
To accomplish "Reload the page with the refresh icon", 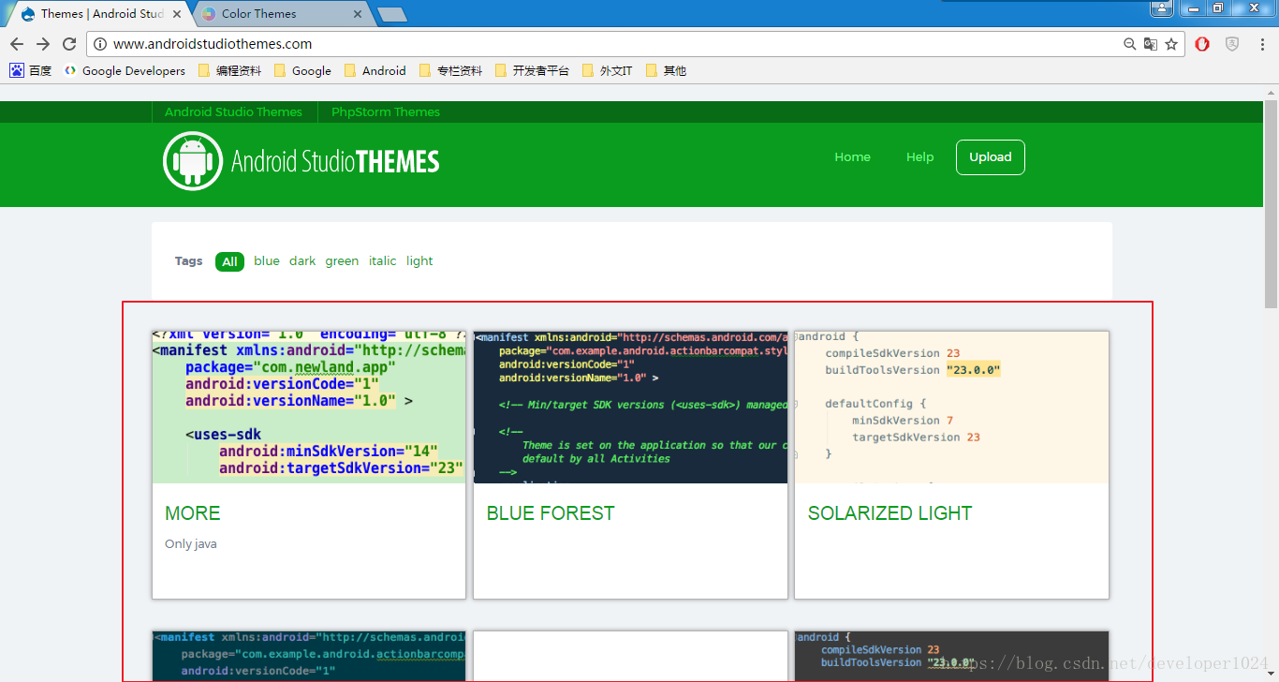I will pos(69,44).
